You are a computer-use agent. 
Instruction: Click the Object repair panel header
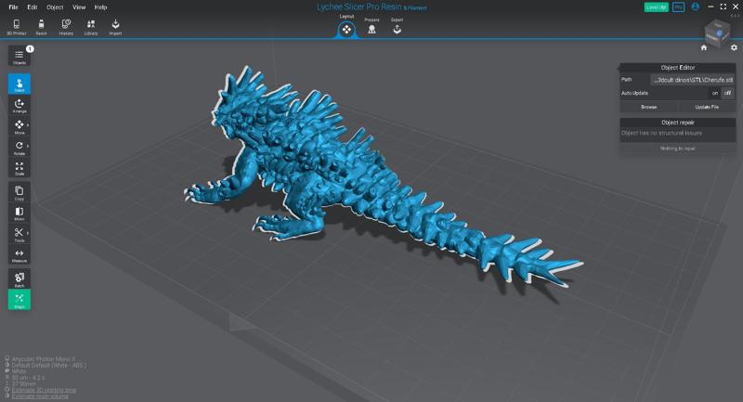pyautogui.click(x=678, y=123)
